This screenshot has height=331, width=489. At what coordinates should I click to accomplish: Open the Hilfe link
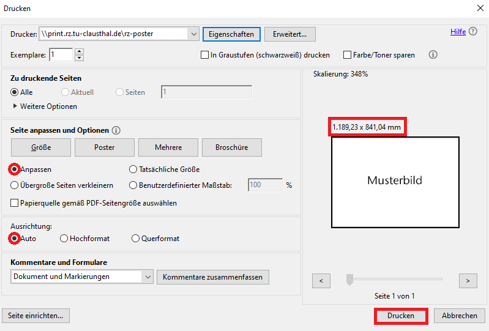(458, 32)
